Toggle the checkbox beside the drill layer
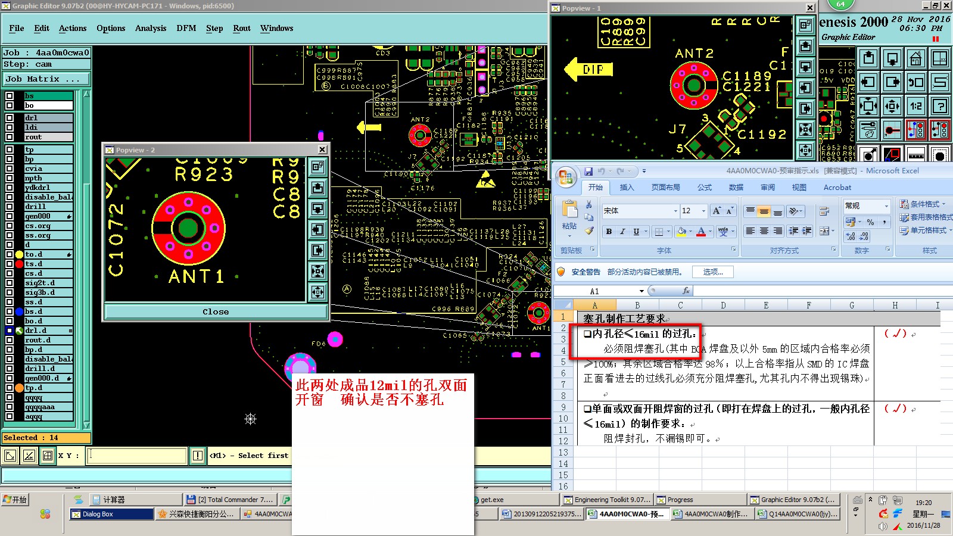This screenshot has height=536, width=953. pyautogui.click(x=10, y=207)
